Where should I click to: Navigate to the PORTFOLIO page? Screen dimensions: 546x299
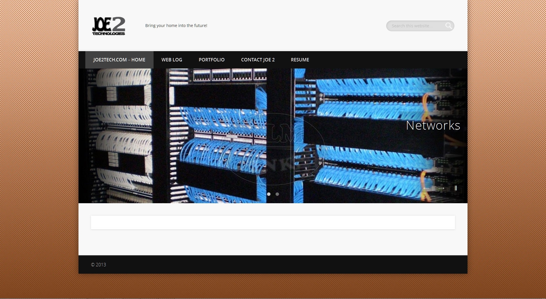(x=212, y=60)
